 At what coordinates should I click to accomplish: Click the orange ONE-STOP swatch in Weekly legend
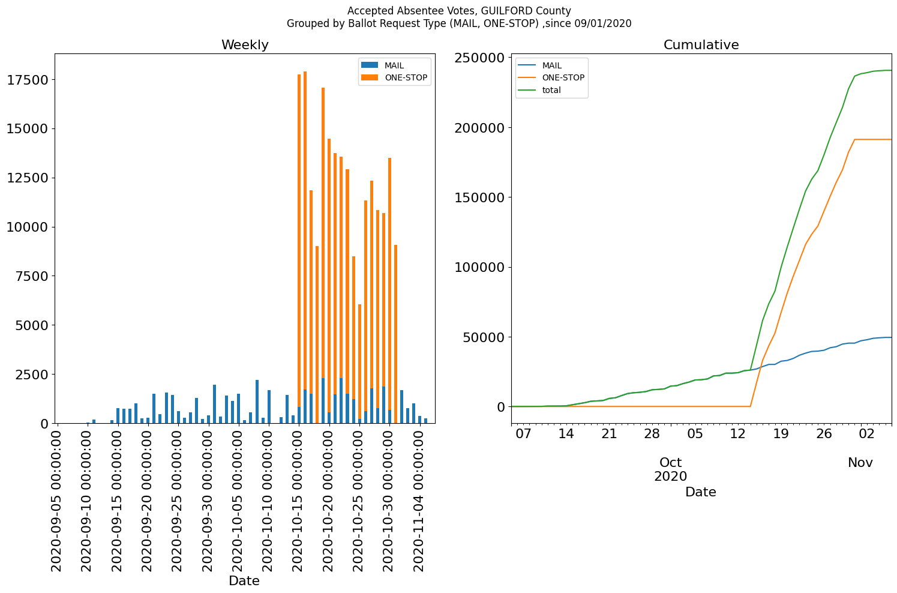(x=370, y=77)
